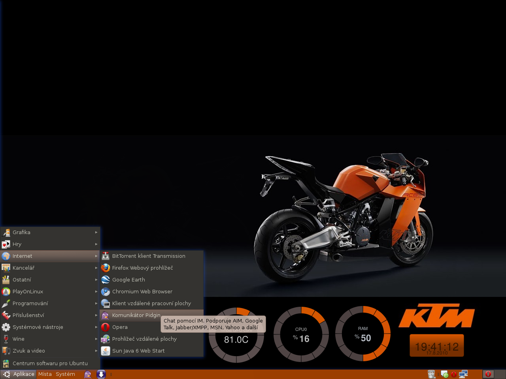
Task: Open Sun Java 6 Web Start
Action: (138, 351)
